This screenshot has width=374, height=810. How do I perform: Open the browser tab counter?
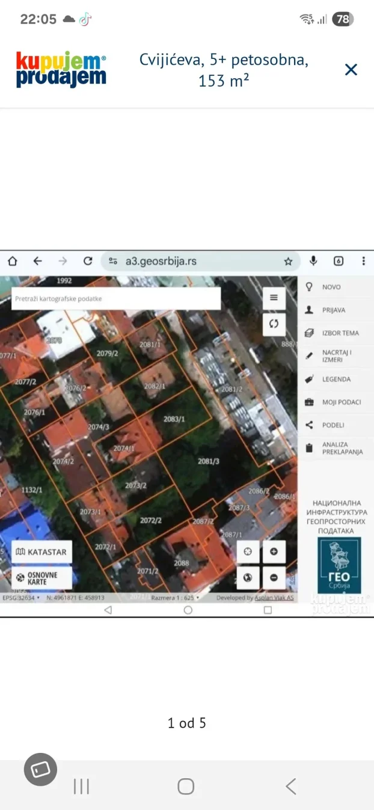click(x=339, y=261)
